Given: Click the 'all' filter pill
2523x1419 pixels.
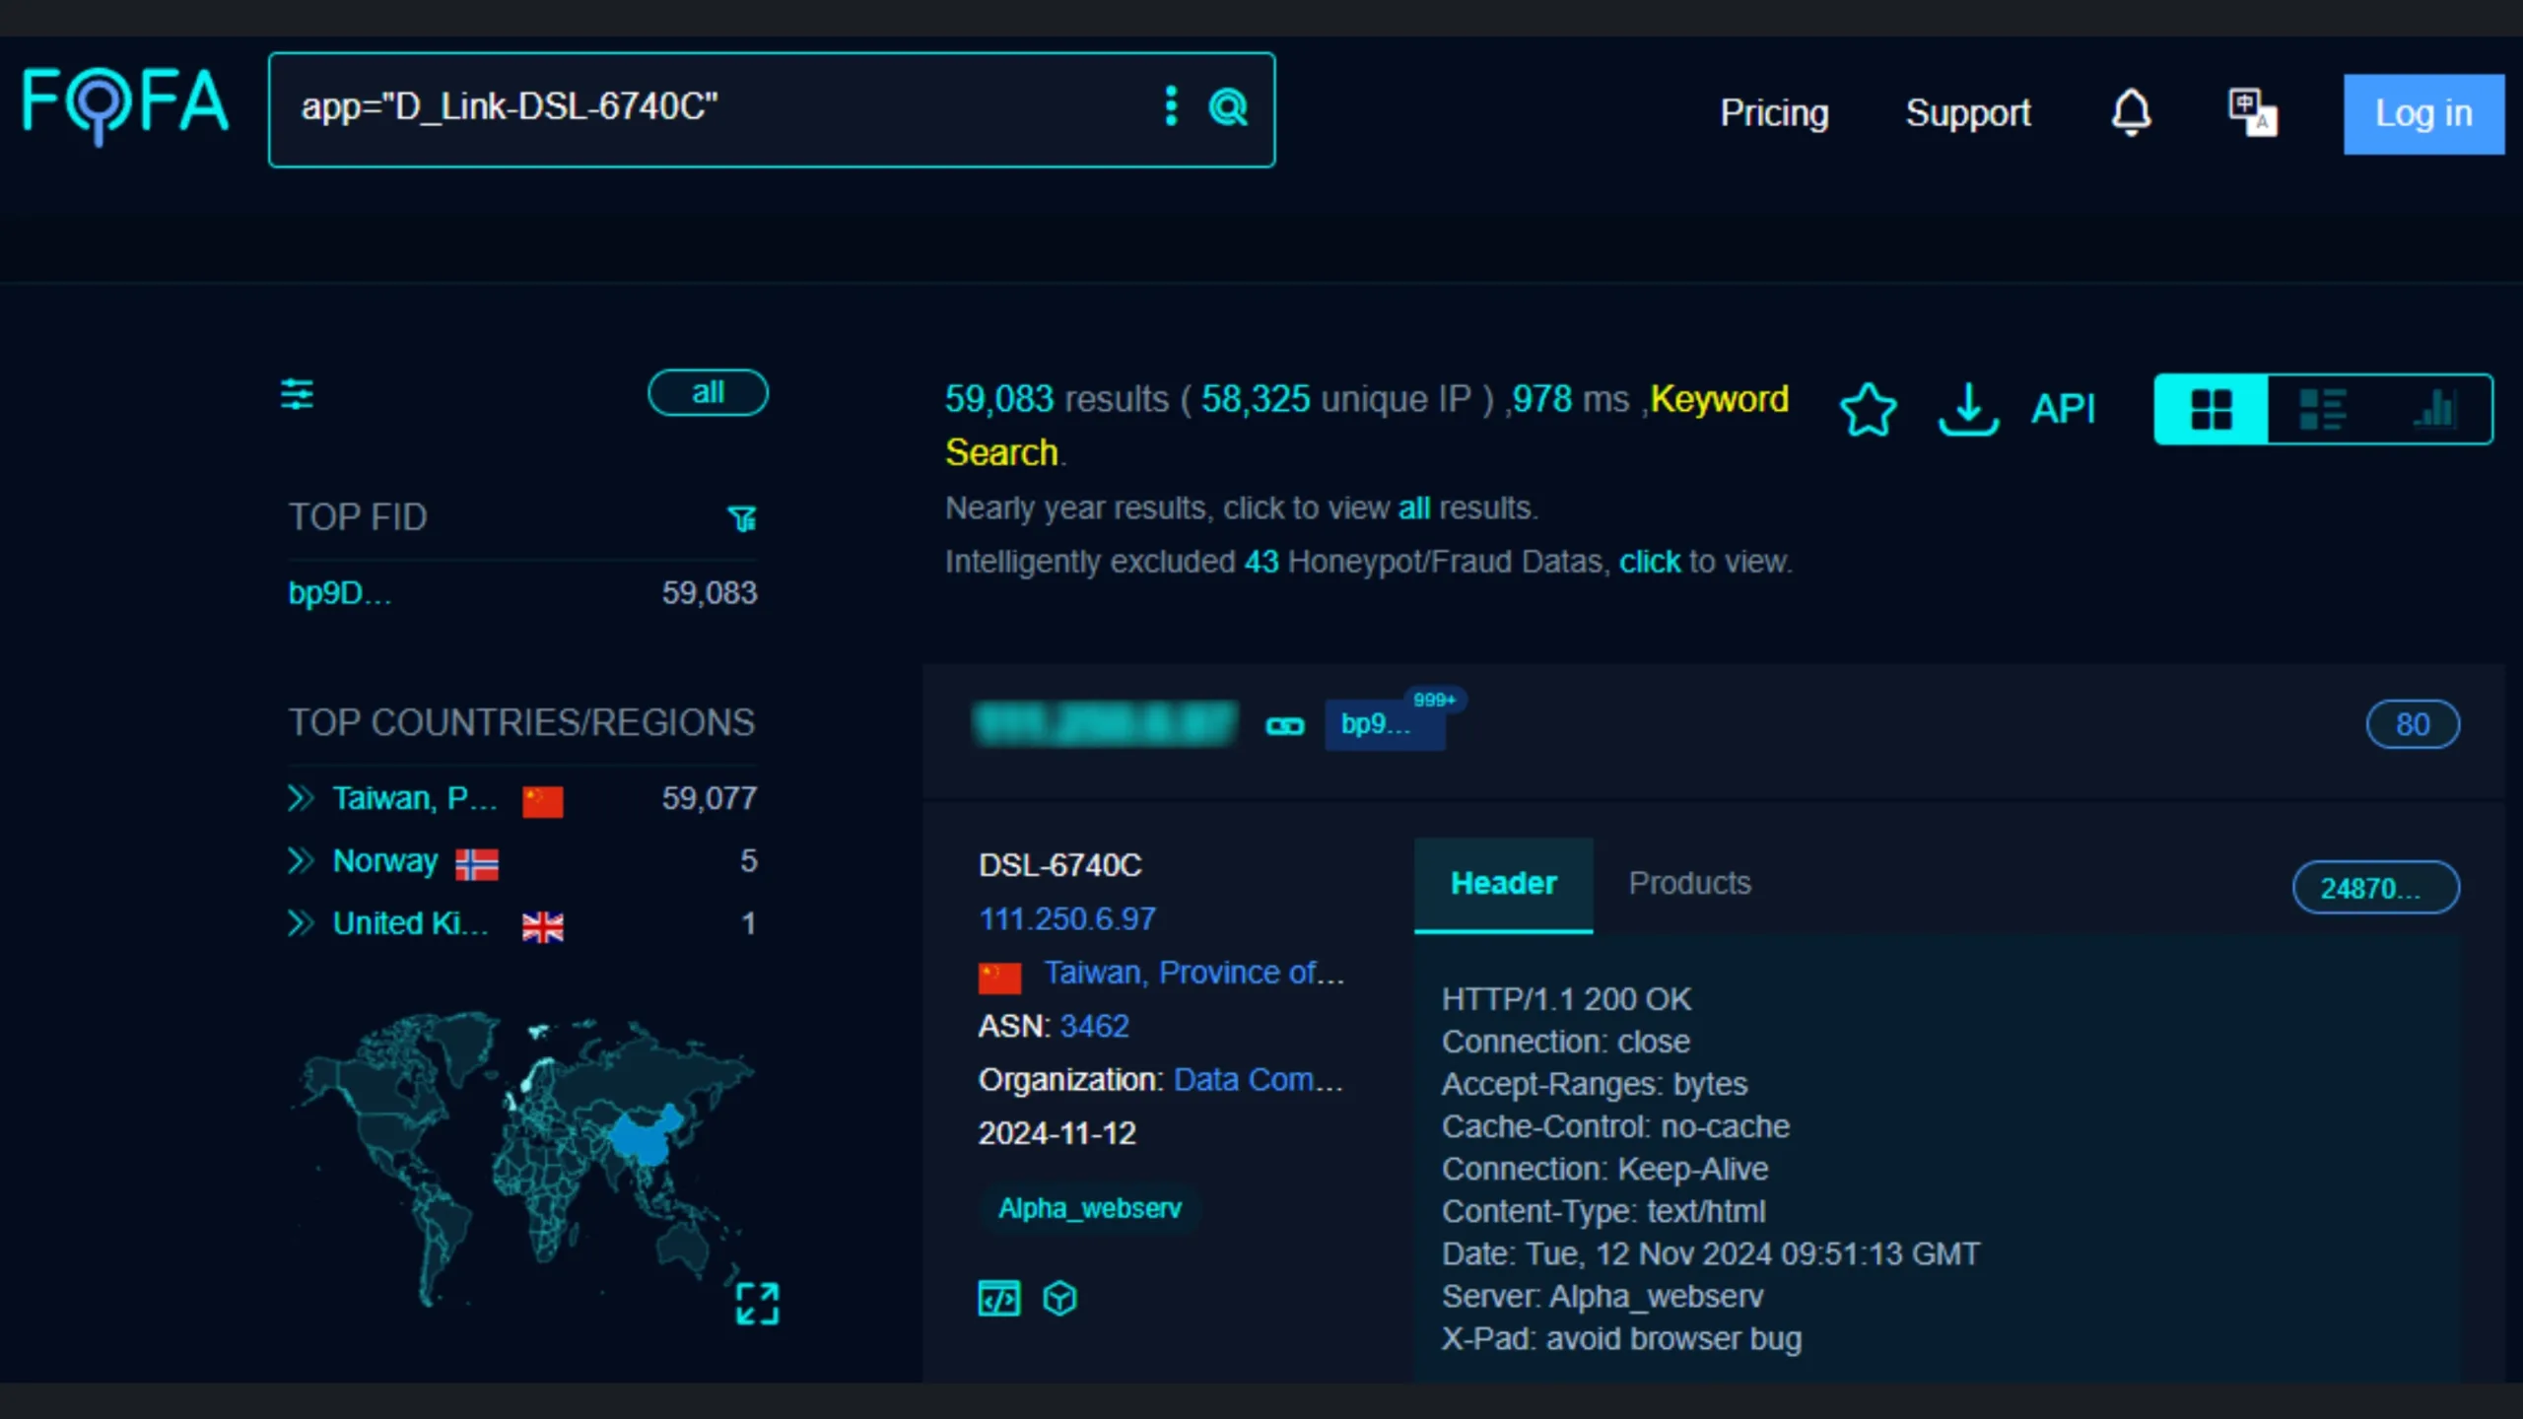Looking at the screenshot, I should pyautogui.click(x=708, y=392).
